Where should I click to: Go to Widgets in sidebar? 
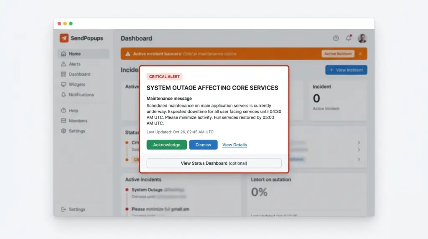pyautogui.click(x=76, y=84)
